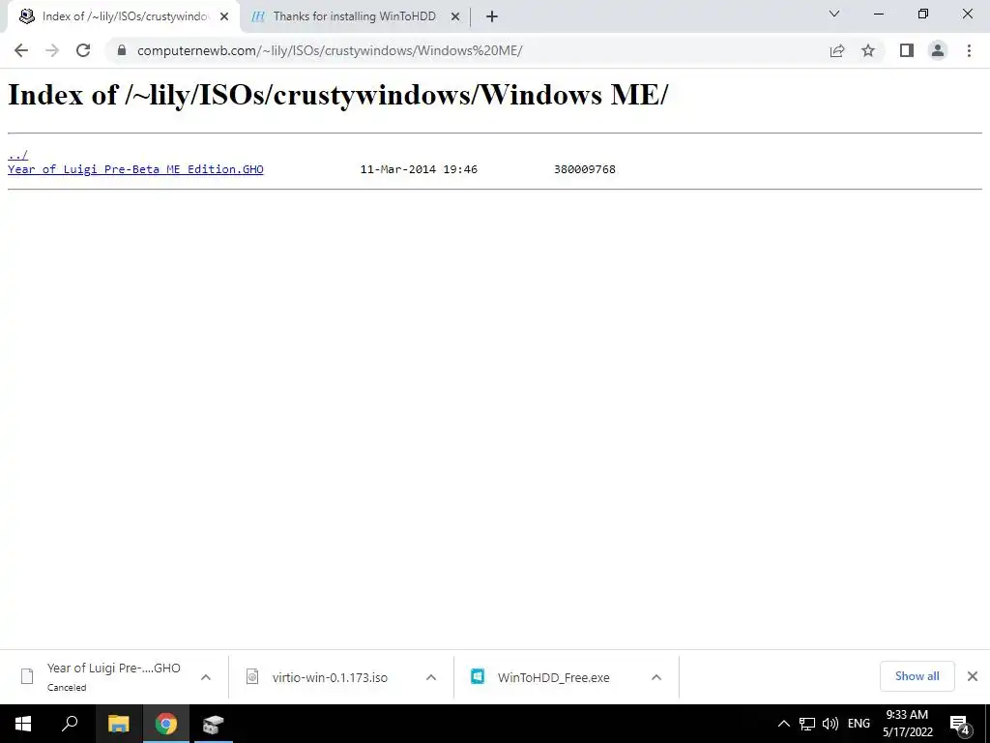Share this page icon in address bar
990x743 pixels.
click(837, 50)
